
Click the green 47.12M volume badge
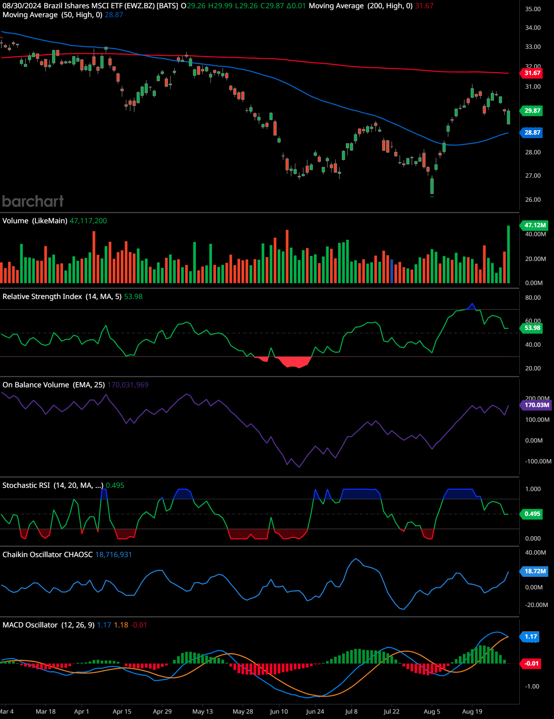pyautogui.click(x=534, y=225)
